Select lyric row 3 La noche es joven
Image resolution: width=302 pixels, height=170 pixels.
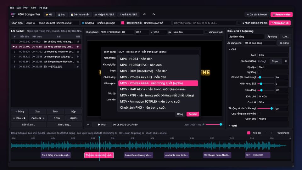(x=46, y=52)
